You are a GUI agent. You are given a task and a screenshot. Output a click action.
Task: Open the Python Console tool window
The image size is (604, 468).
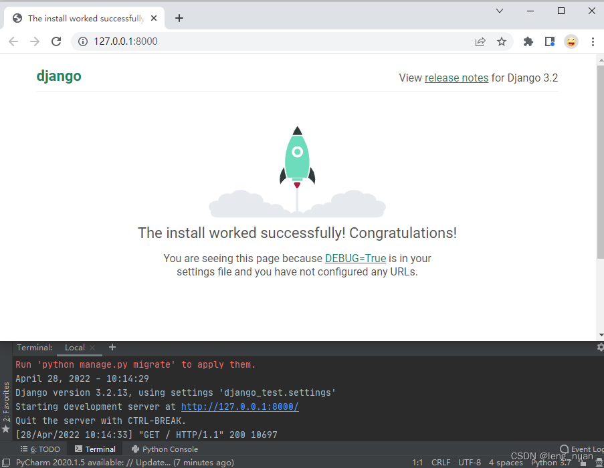[x=165, y=449]
